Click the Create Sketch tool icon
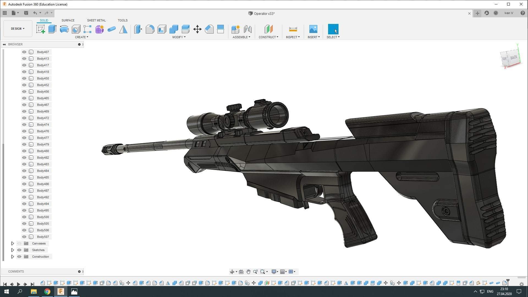This screenshot has height=297, width=528. [40, 29]
